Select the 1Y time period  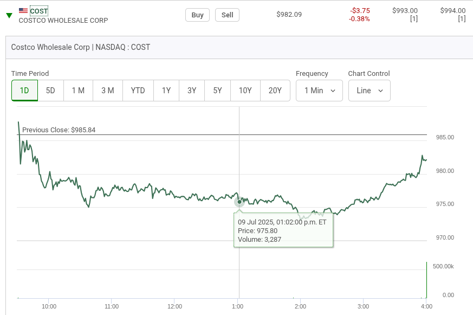pos(166,91)
